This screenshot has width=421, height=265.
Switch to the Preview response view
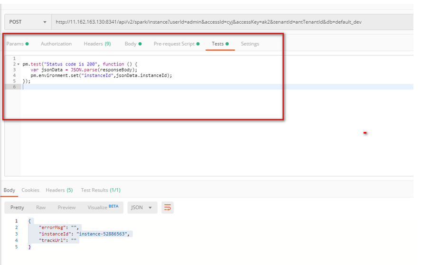[66, 208]
